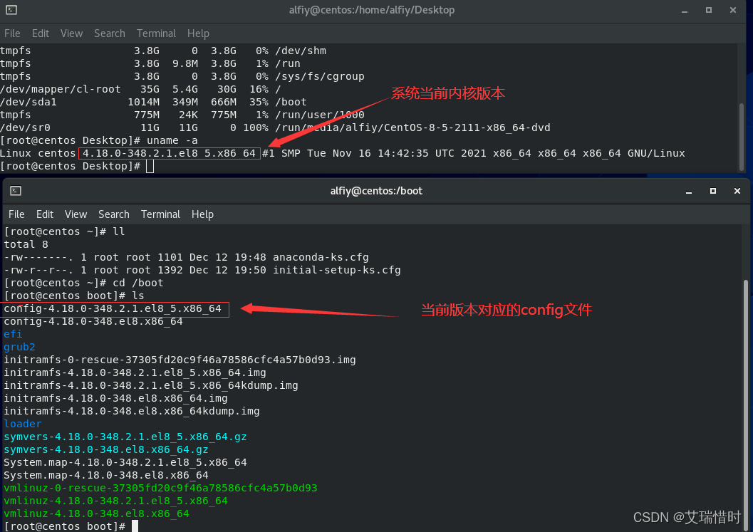
Task: Click the /dev/shm mount point text
Action: 301,51
